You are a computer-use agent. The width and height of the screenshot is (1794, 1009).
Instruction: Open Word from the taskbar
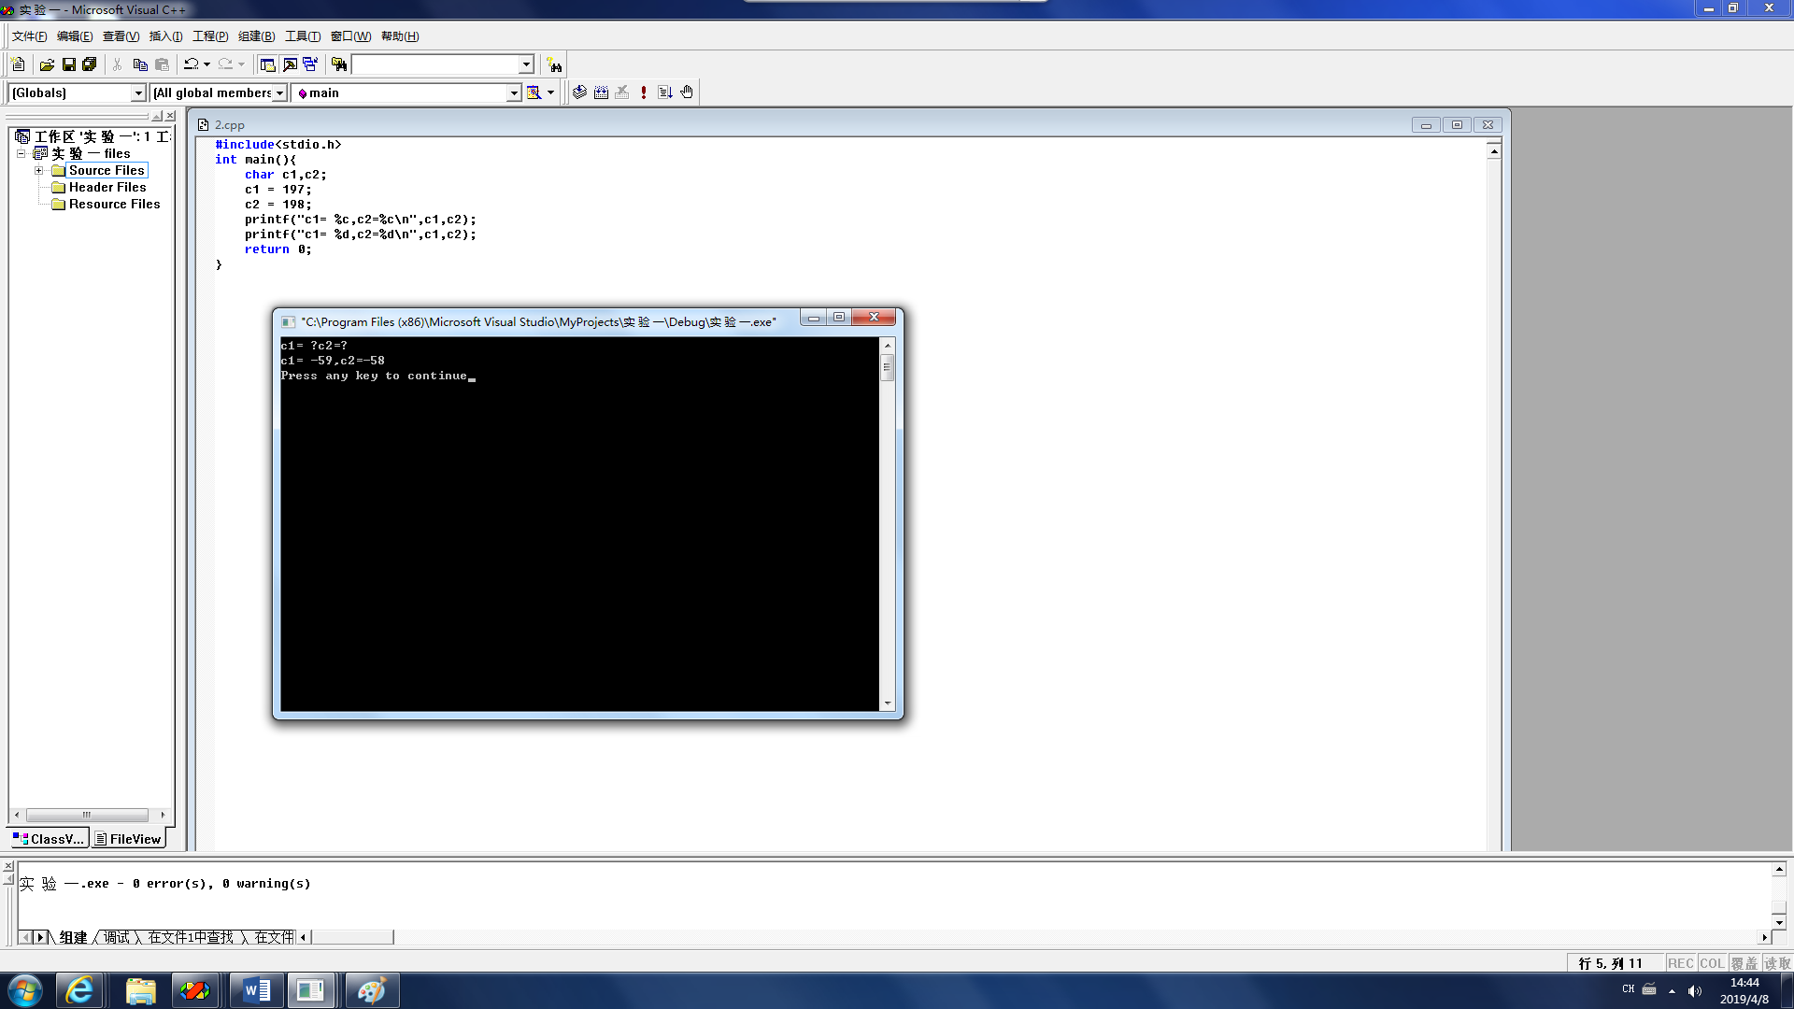[x=256, y=990]
